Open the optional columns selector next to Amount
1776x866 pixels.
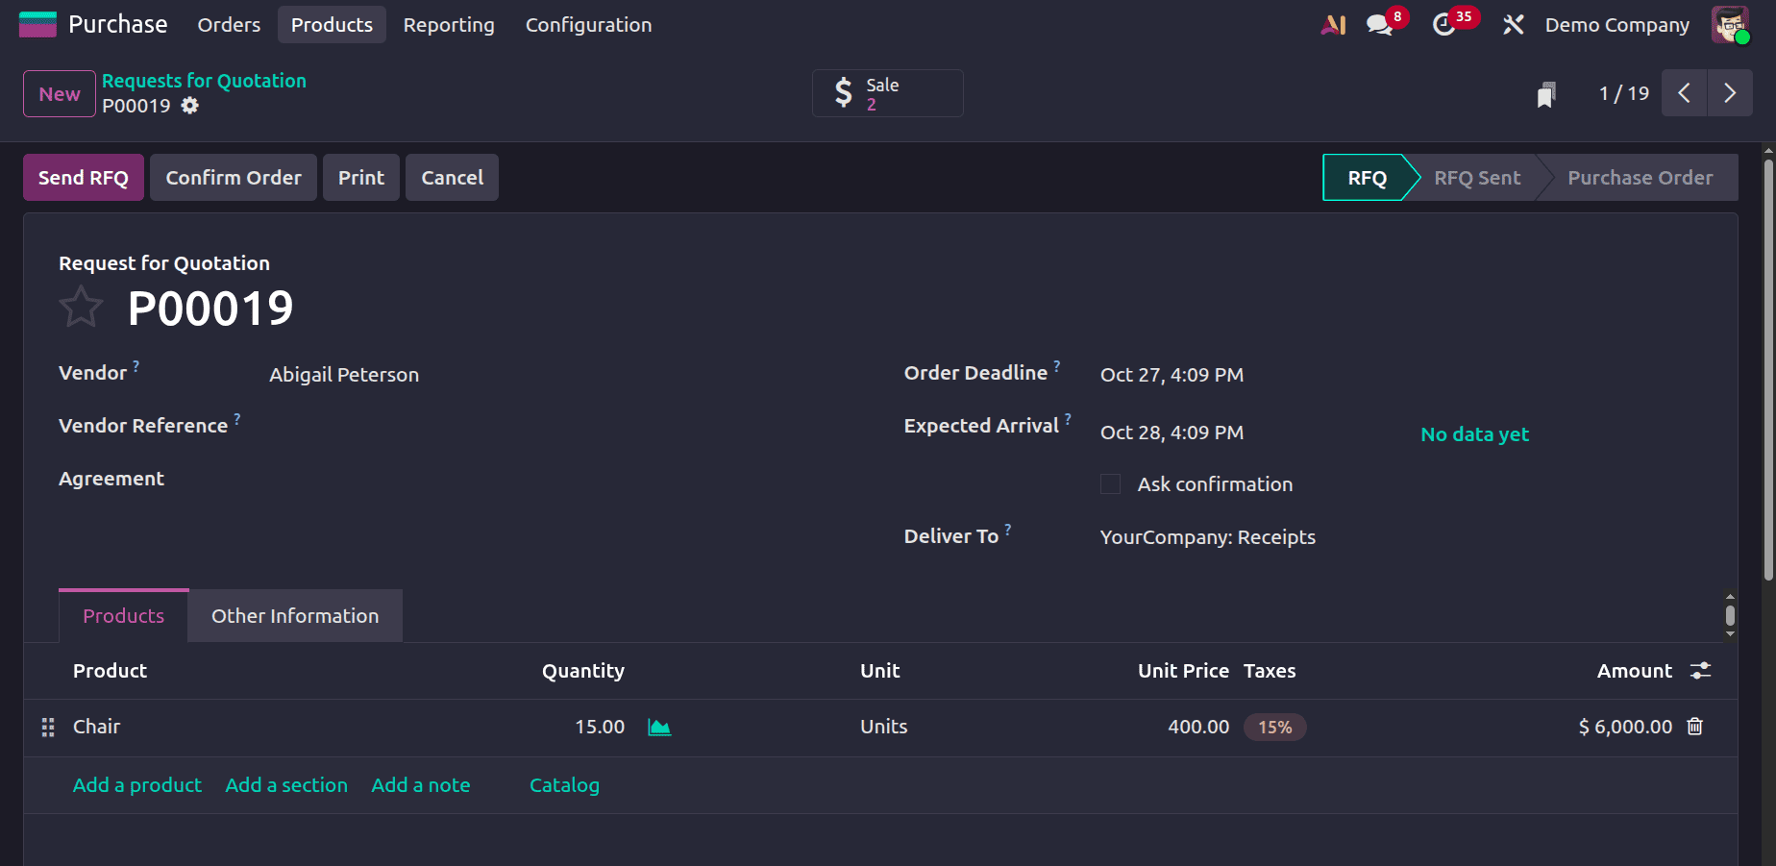[1701, 670]
